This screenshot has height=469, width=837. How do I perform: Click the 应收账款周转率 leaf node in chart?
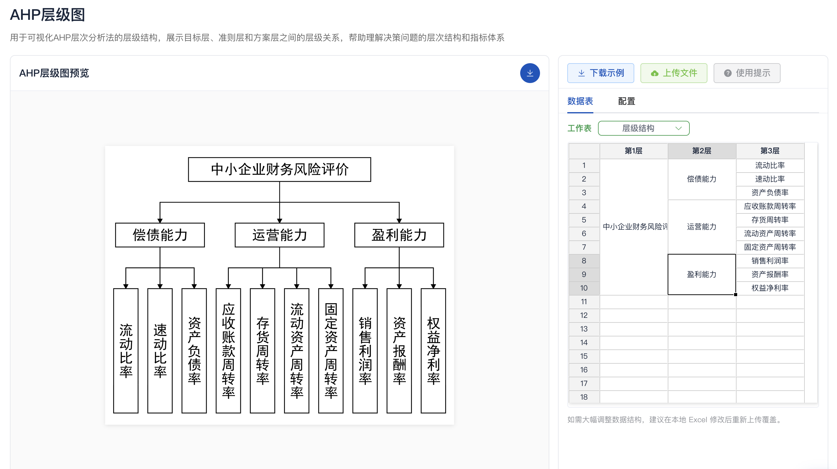coord(228,351)
